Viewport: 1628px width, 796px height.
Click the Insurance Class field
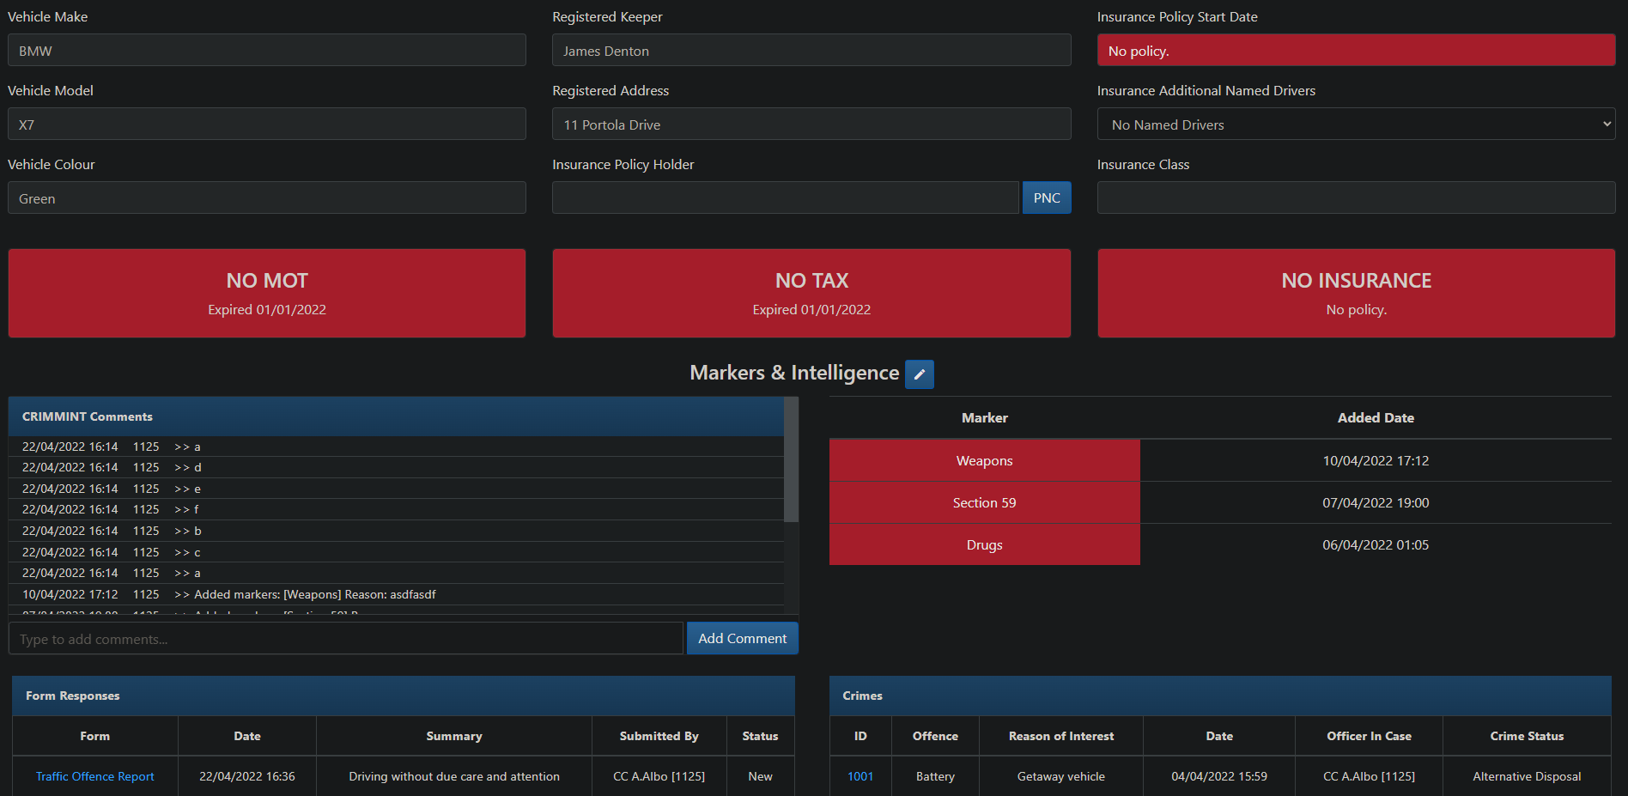[x=1356, y=198]
